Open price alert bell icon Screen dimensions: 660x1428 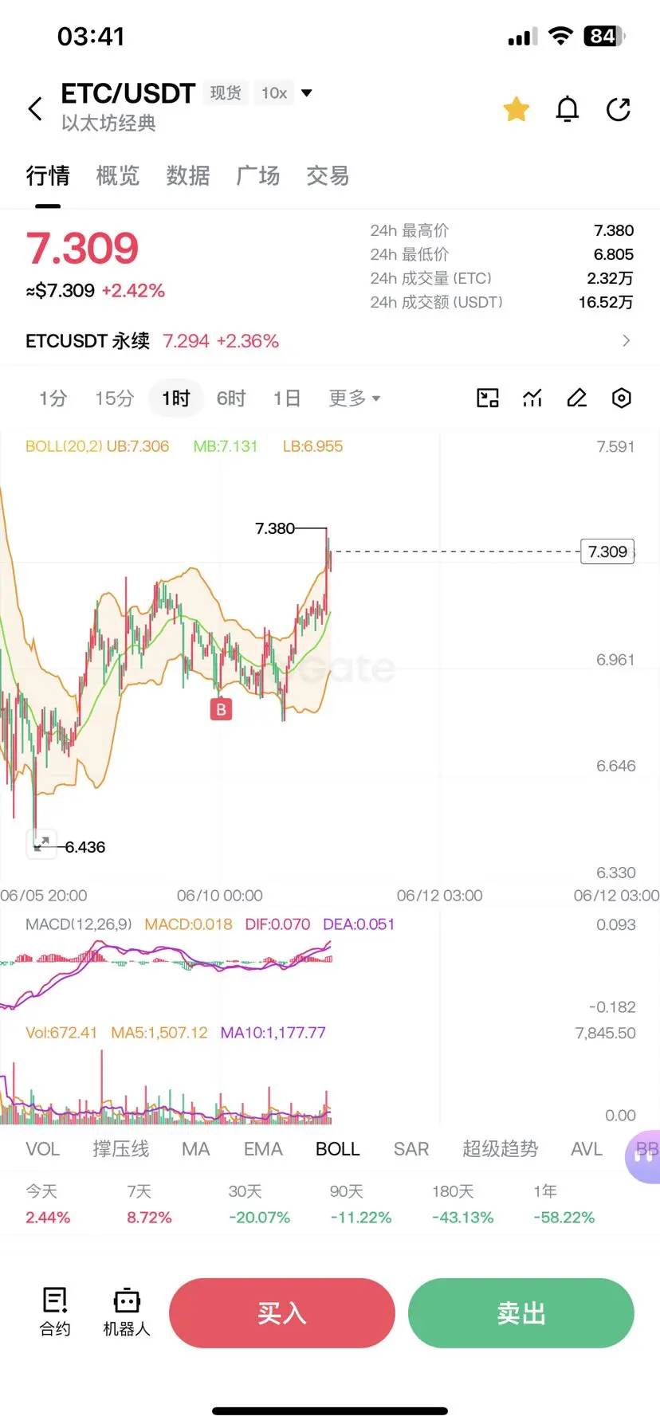tap(567, 109)
